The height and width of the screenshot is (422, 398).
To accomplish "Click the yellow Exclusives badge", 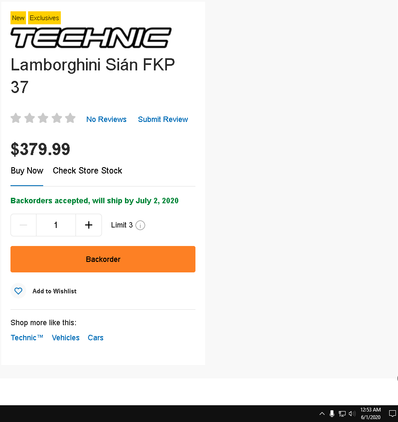I will (44, 18).
